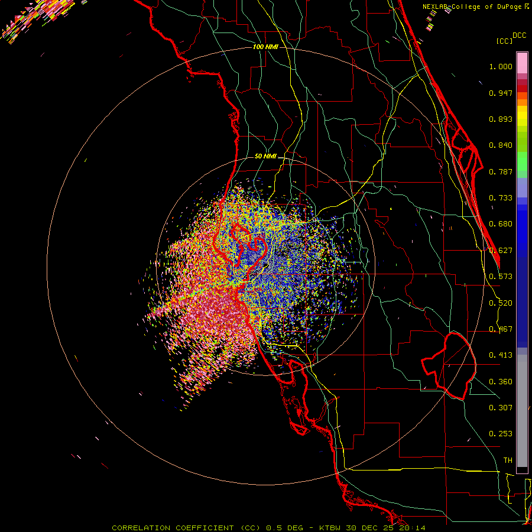Click the radar site center point

pyautogui.click(x=265, y=265)
